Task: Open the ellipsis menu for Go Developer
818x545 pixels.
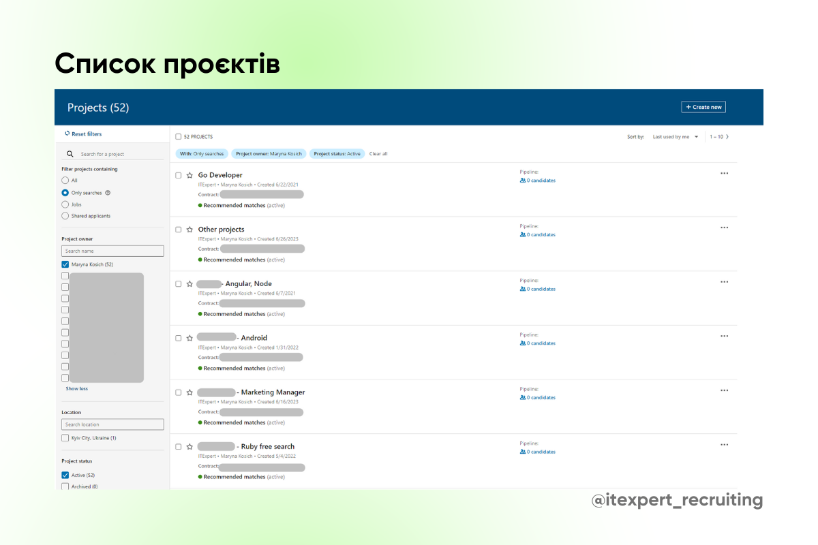Action: pos(724,173)
